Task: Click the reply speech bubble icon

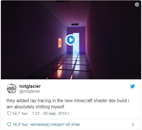Action: 9,124
